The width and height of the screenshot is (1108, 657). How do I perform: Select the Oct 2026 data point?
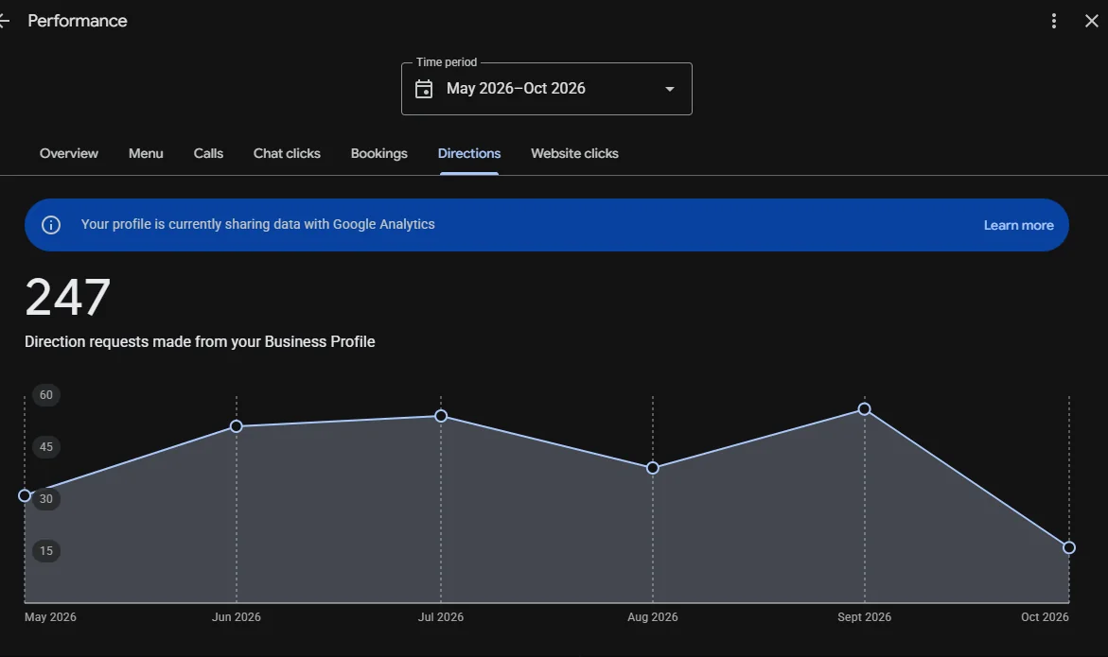click(1069, 547)
